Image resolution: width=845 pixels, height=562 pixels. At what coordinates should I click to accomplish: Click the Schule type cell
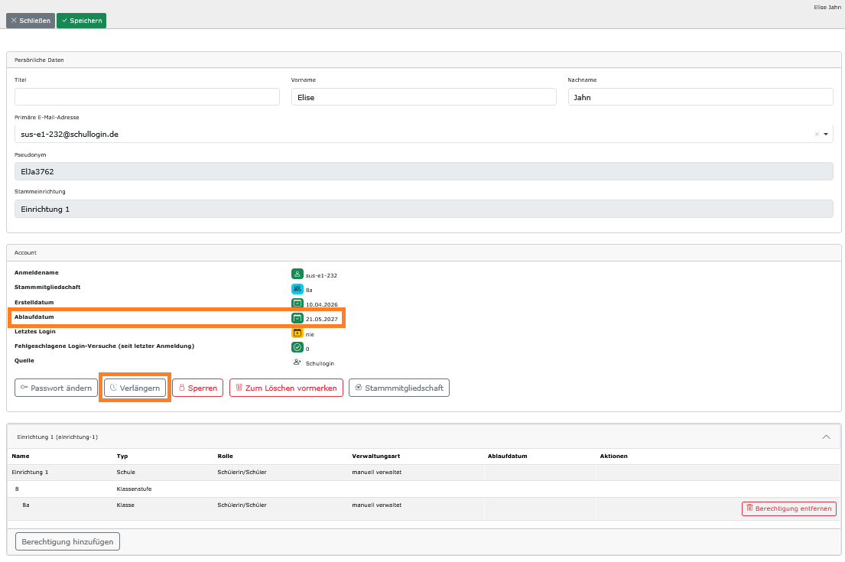point(125,472)
